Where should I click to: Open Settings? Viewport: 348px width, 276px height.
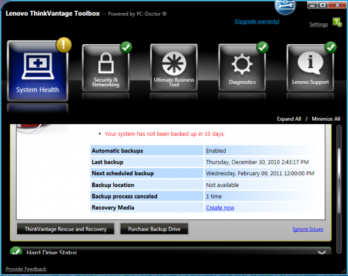pos(319,24)
